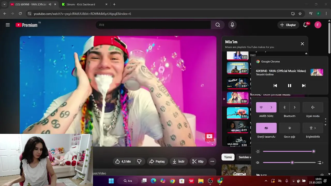331x186 pixels.
Task: Open the account avatar menu
Action: click(318, 25)
